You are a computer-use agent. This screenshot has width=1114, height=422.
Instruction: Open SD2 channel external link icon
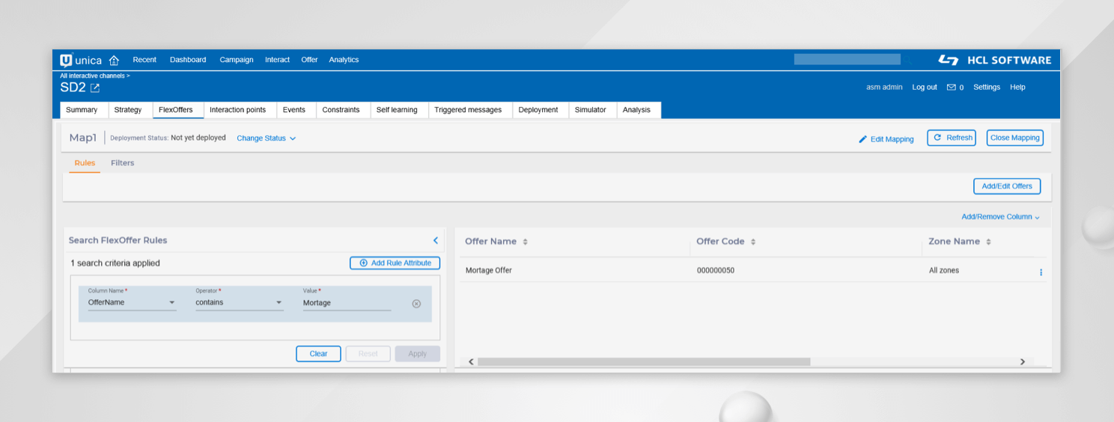[95, 88]
